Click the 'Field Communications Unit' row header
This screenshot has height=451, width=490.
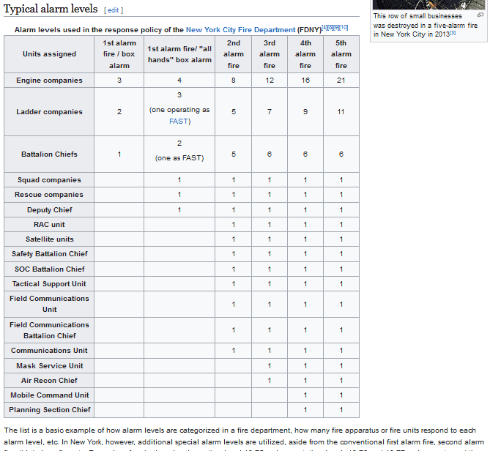tap(49, 305)
